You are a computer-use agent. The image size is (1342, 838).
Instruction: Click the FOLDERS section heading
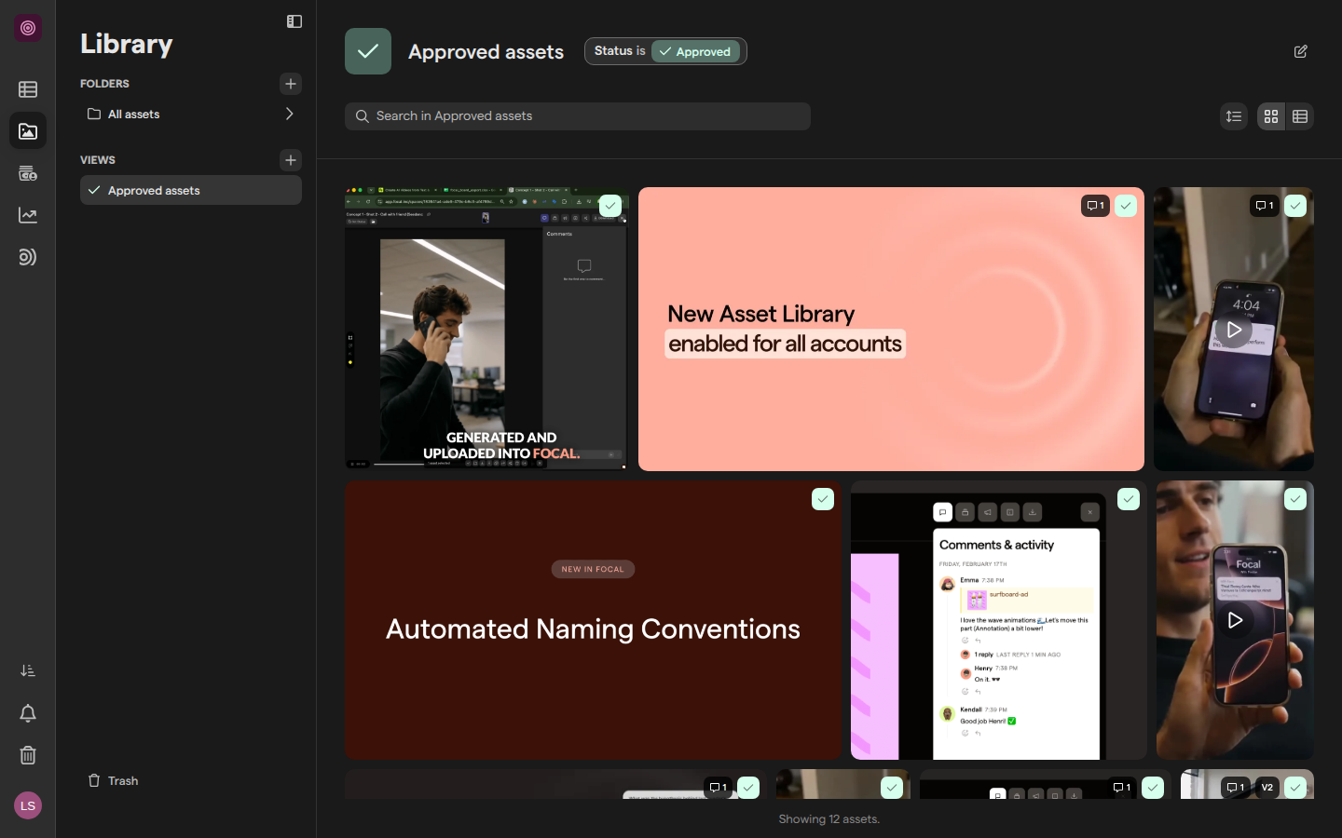point(104,84)
